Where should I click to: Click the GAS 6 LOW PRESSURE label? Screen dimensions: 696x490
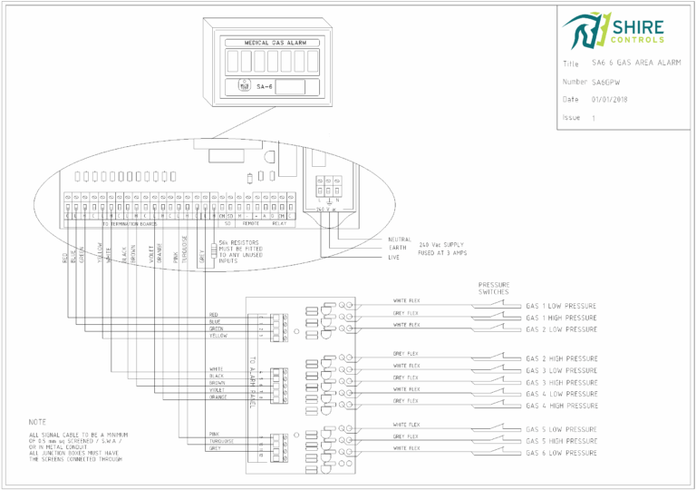[561, 452]
